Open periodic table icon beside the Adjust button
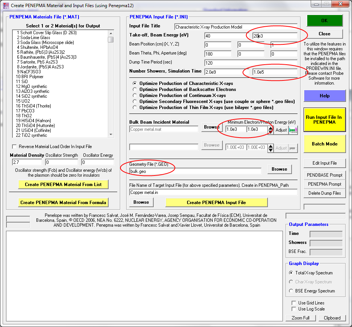This screenshot has height=327, width=352. tap(293, 130)
